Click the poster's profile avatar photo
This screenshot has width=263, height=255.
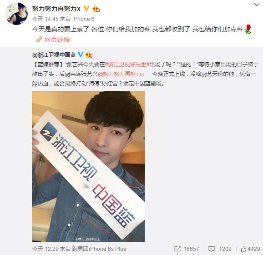16,14
